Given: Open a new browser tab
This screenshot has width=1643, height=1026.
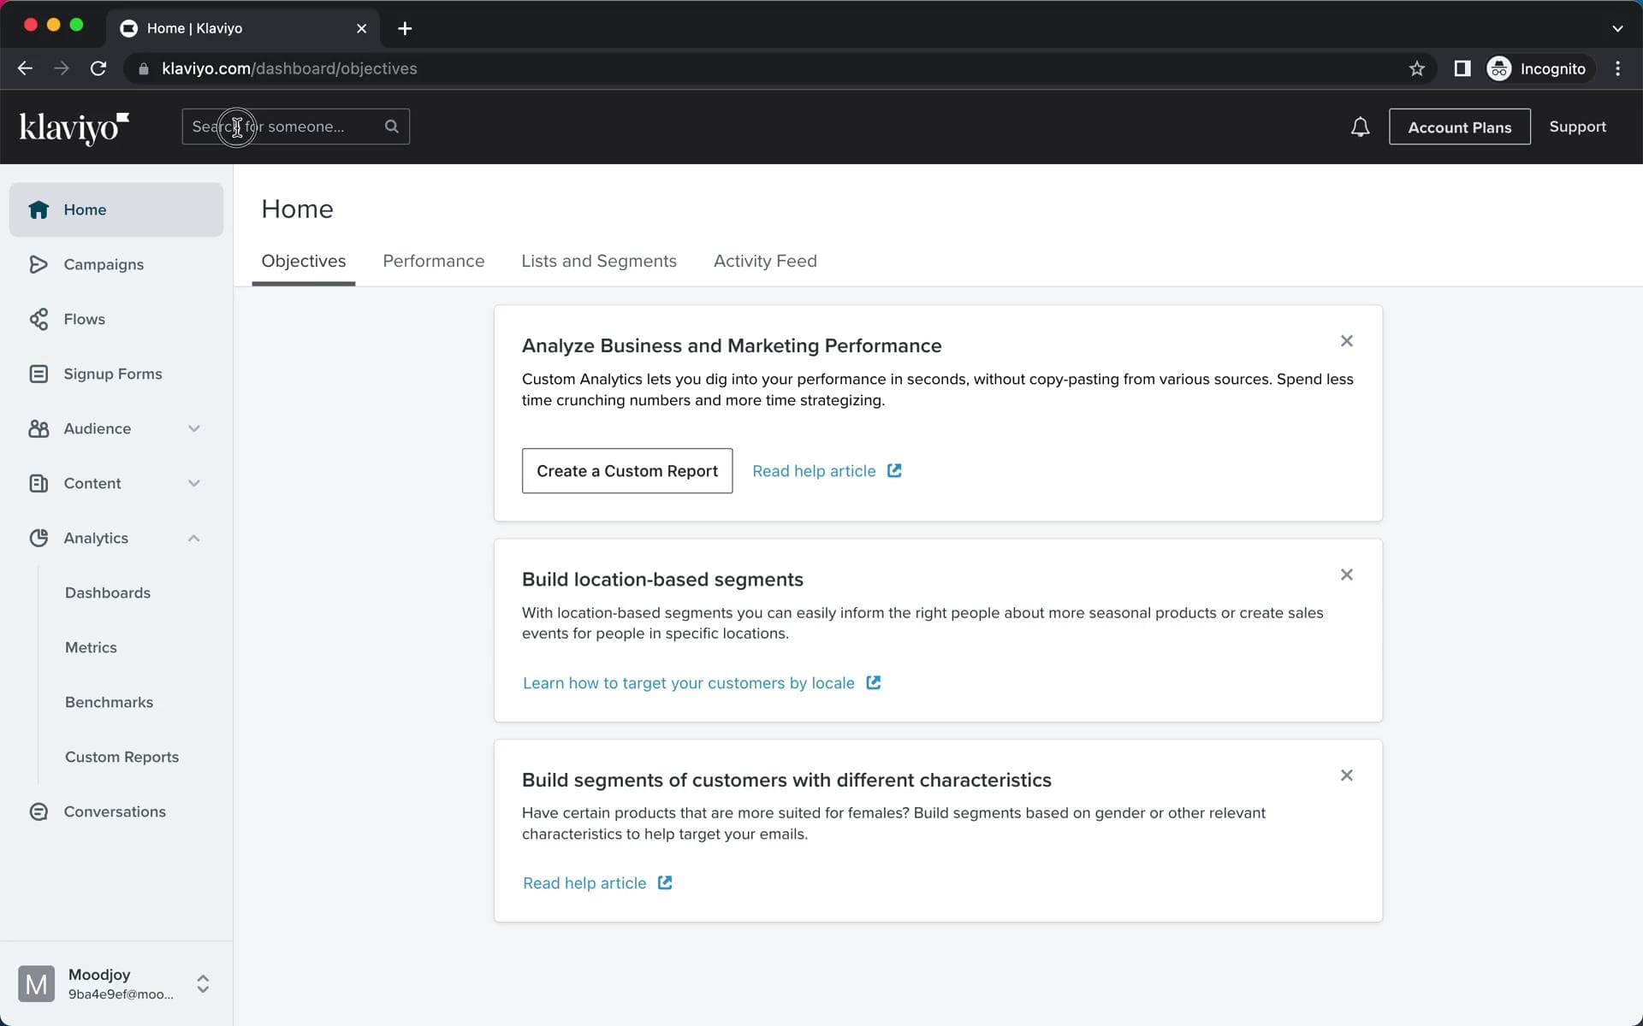Looking at the screenshot, I should point(405,28).
